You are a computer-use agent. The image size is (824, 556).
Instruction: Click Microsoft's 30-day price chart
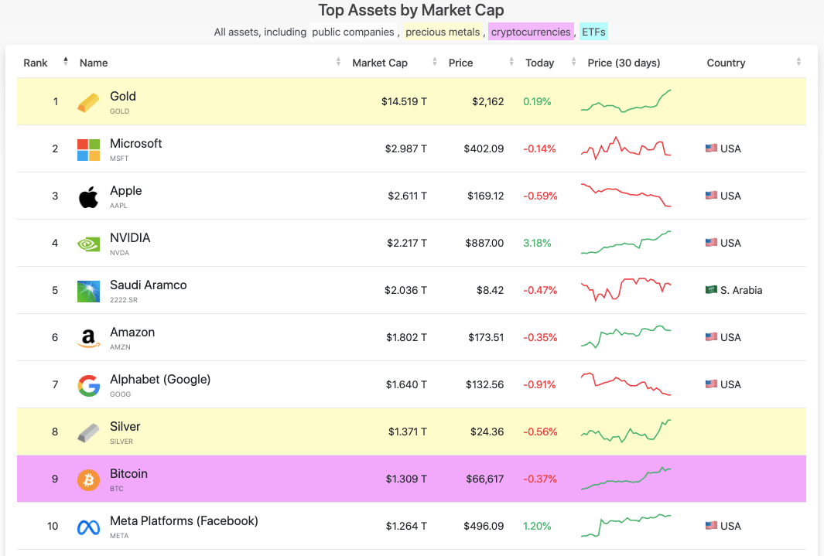[x=626, y=148]
